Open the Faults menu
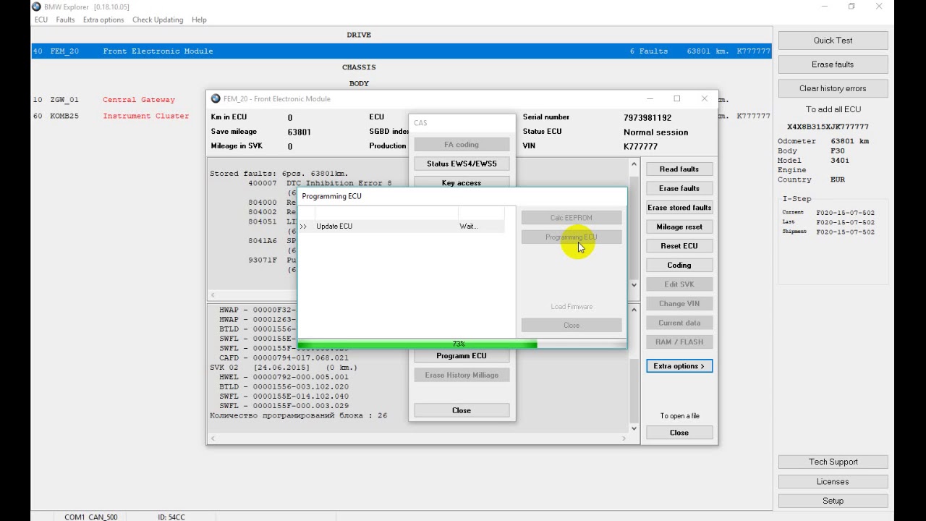The height and width of the screenshot is (521, 926). coord(65,20)
